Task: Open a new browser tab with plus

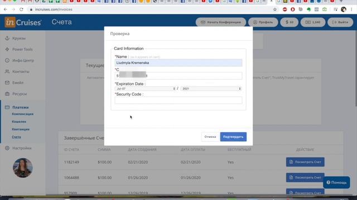Action: [x=341, y=1]
